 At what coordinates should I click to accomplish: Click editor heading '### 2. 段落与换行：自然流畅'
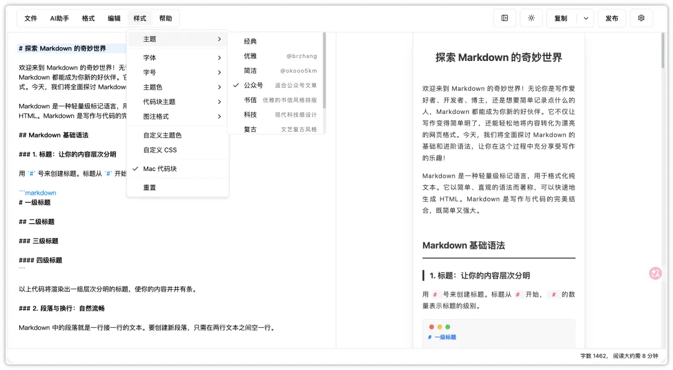pos(62,308)
